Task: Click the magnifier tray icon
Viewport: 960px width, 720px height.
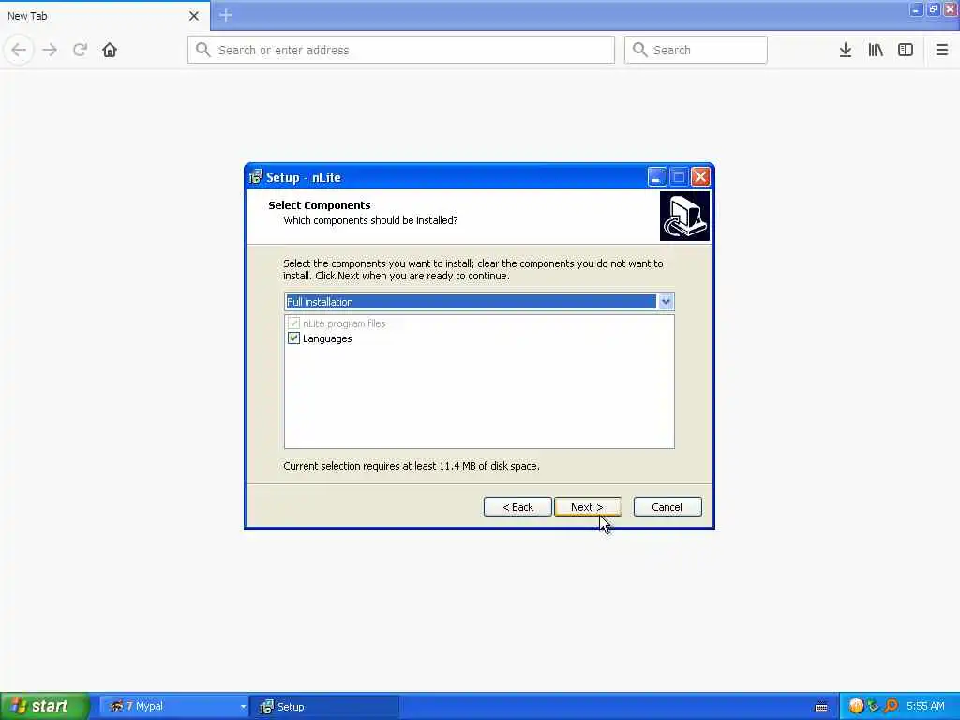Action: click(891, 706)
